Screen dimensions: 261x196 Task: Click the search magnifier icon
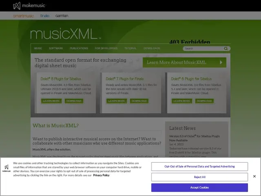pyautogui.click(x=226, y=49)
